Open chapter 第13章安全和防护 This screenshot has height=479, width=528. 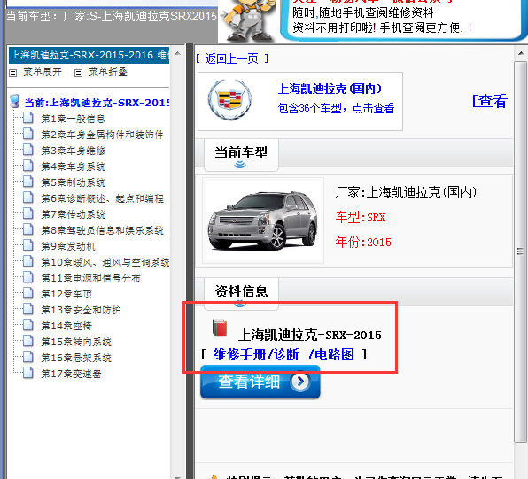click(81, 310)
